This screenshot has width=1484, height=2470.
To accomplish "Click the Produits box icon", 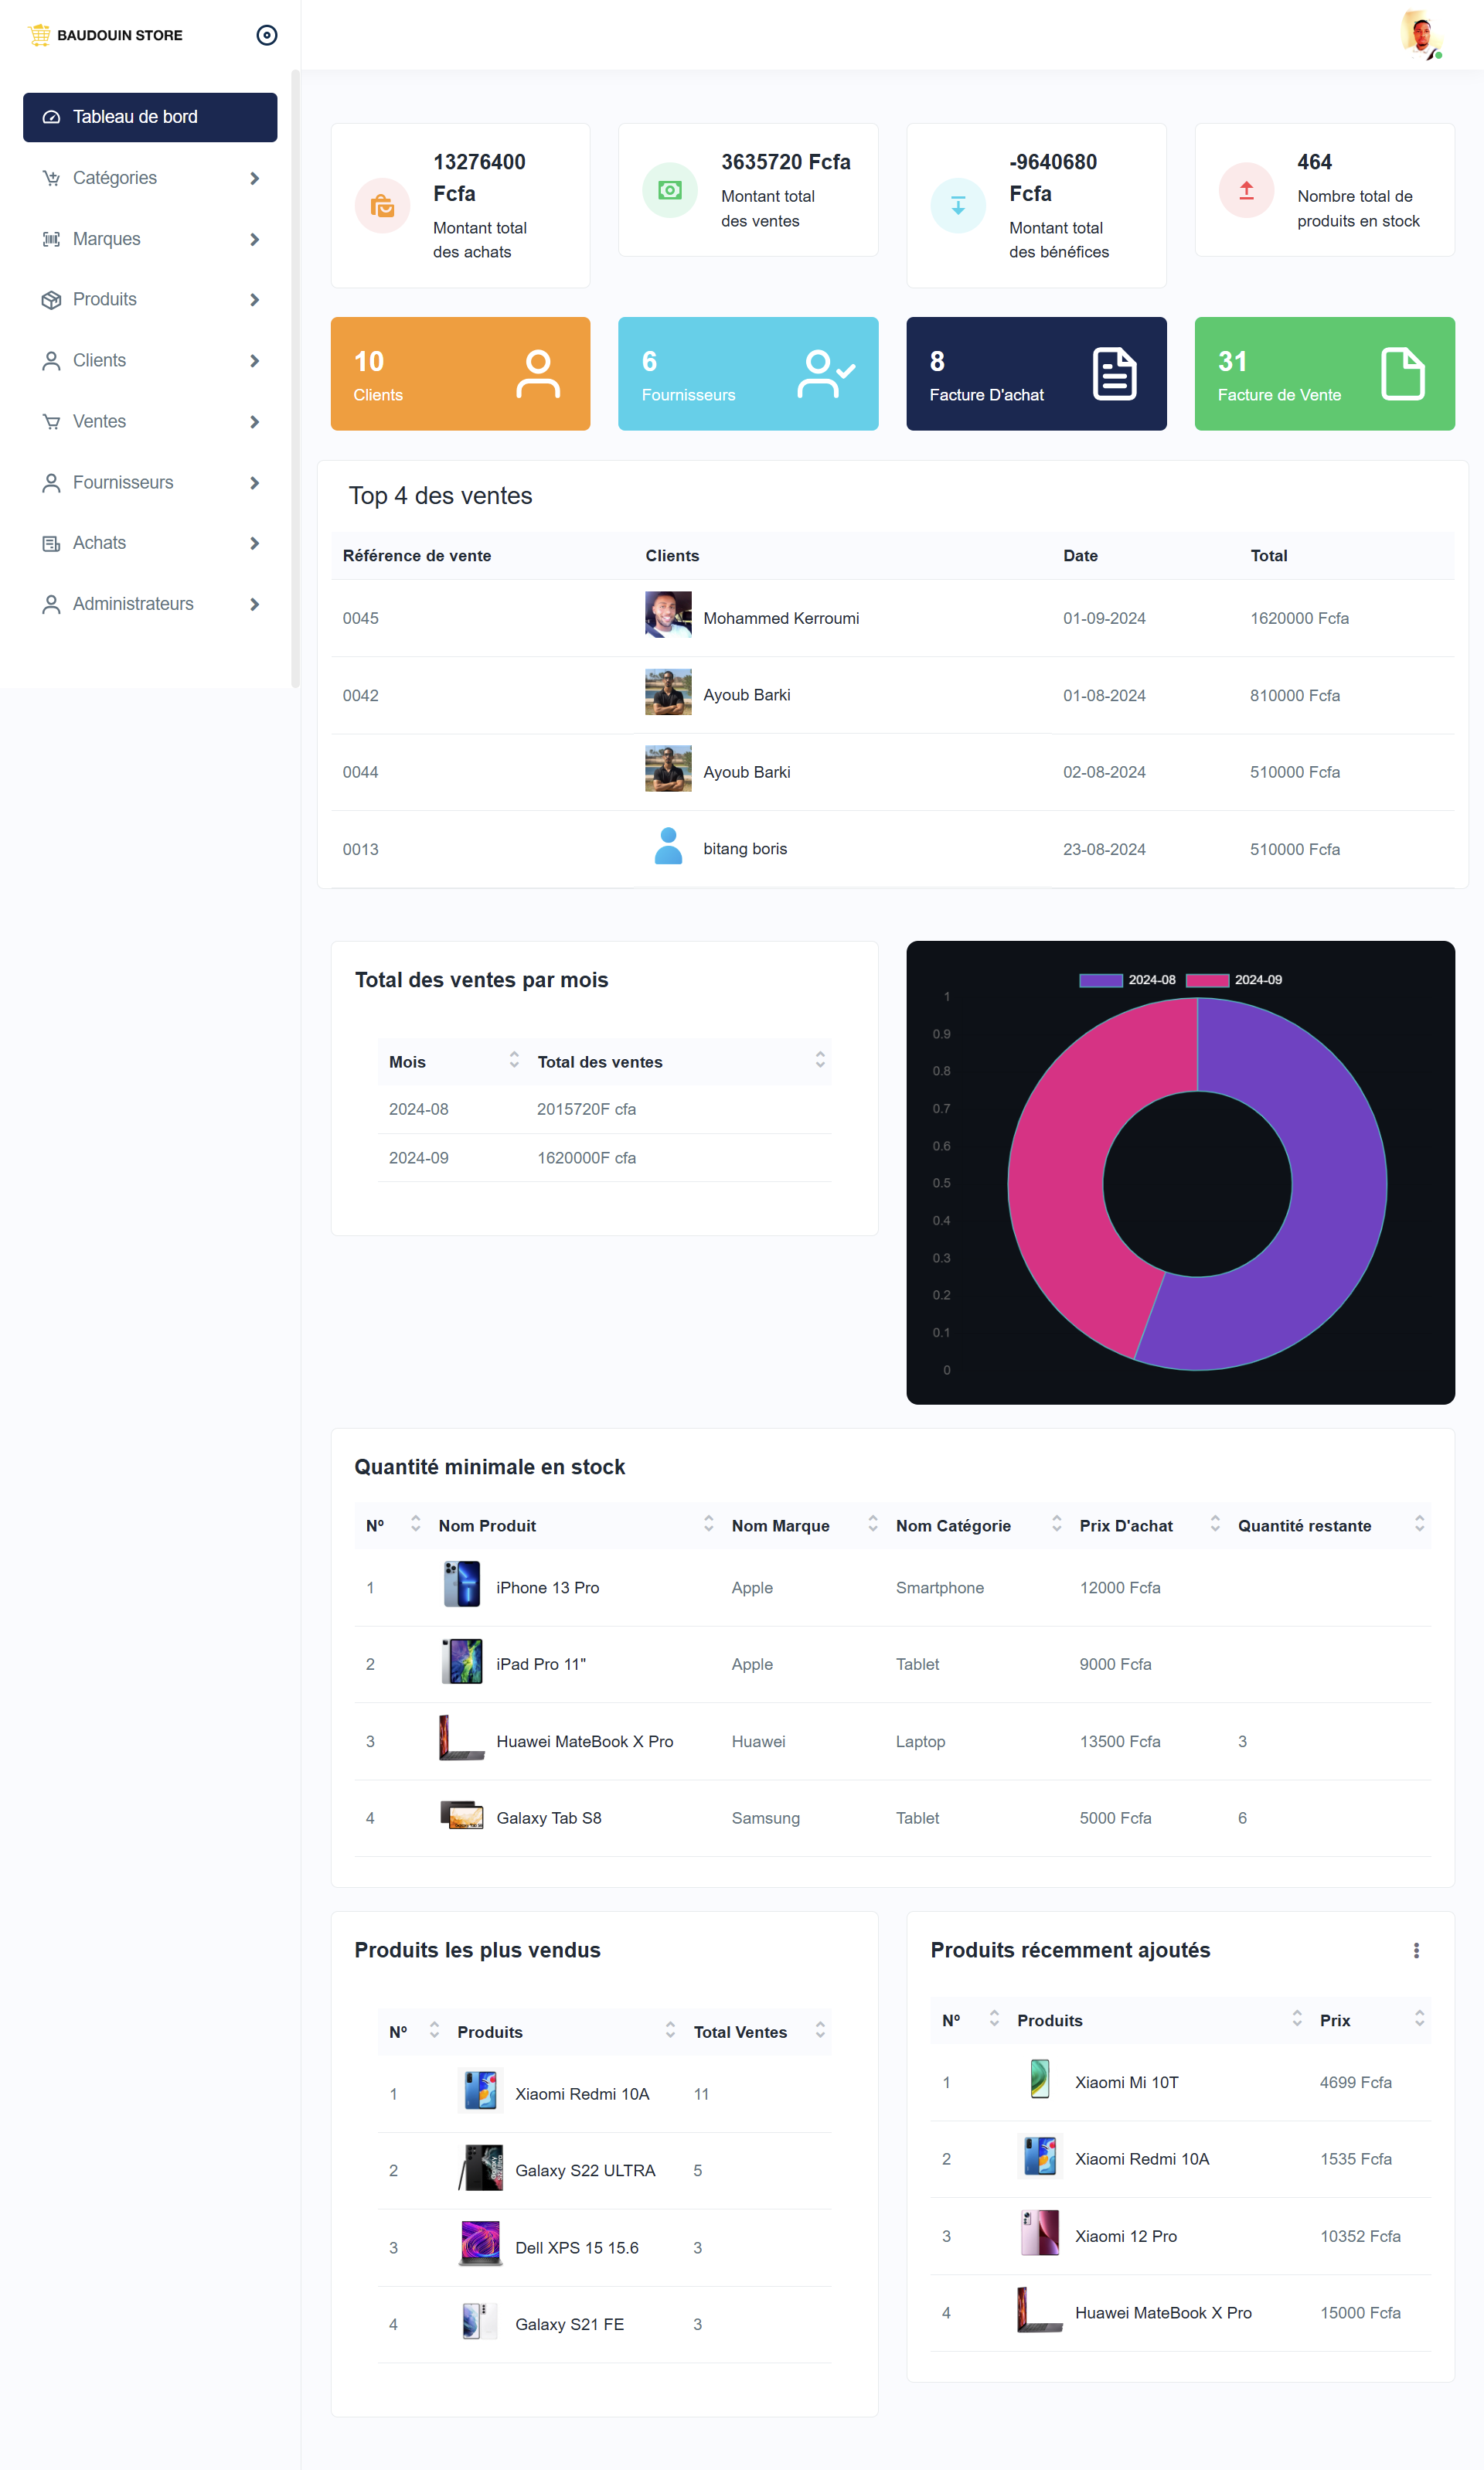I will (x=51, y=300).
